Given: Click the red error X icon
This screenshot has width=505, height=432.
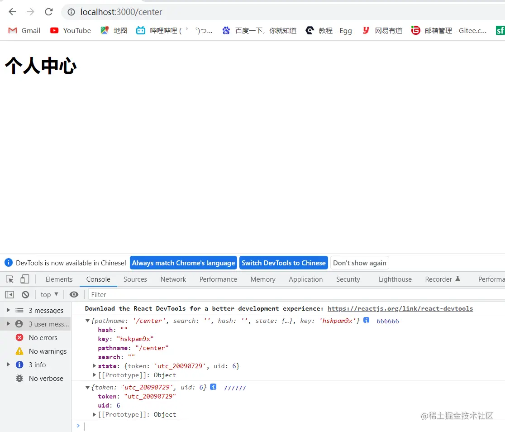Looking at the screenshot, I should click(x=19, y=337).
